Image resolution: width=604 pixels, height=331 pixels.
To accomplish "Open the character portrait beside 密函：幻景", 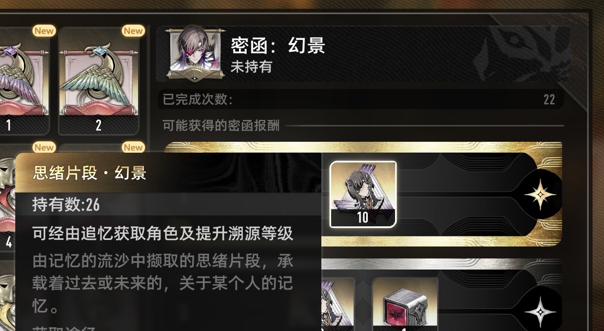I will [196, 53].
